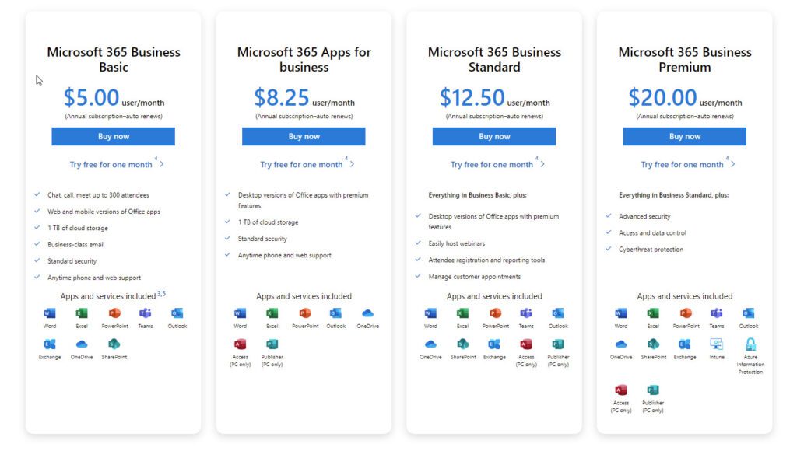Click chevron beside Business Premium free trial
797x451 pixels.
coord(732,164)
